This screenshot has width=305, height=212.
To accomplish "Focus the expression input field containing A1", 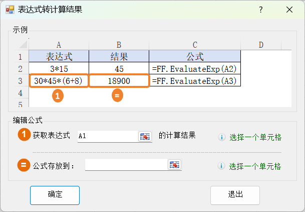I will click(107, 136).
